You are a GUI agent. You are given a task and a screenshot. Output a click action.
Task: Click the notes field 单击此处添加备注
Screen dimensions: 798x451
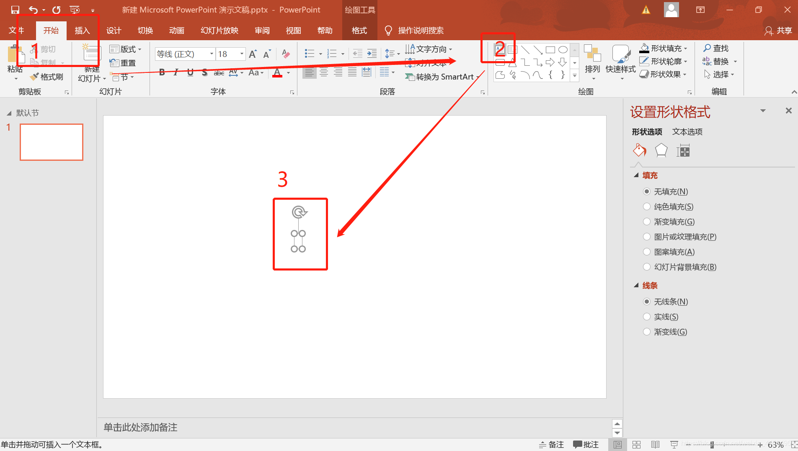354,427
